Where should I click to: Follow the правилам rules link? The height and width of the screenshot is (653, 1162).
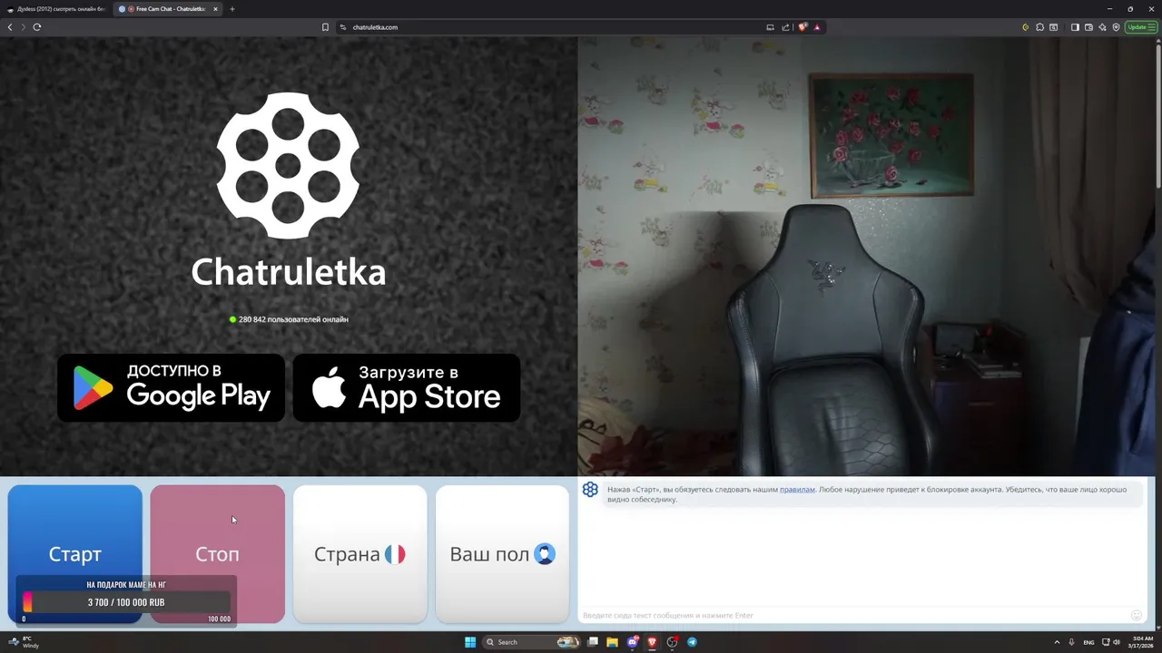[x=797, y=490]
